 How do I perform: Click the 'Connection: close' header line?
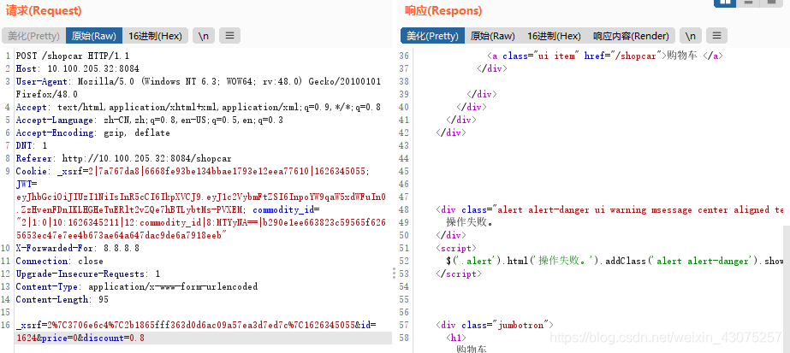[x=59, y=261]
